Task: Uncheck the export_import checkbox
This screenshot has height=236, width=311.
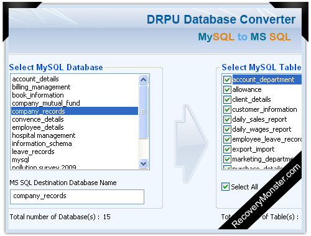Action: pyautogui.click(x=227, y=149)
